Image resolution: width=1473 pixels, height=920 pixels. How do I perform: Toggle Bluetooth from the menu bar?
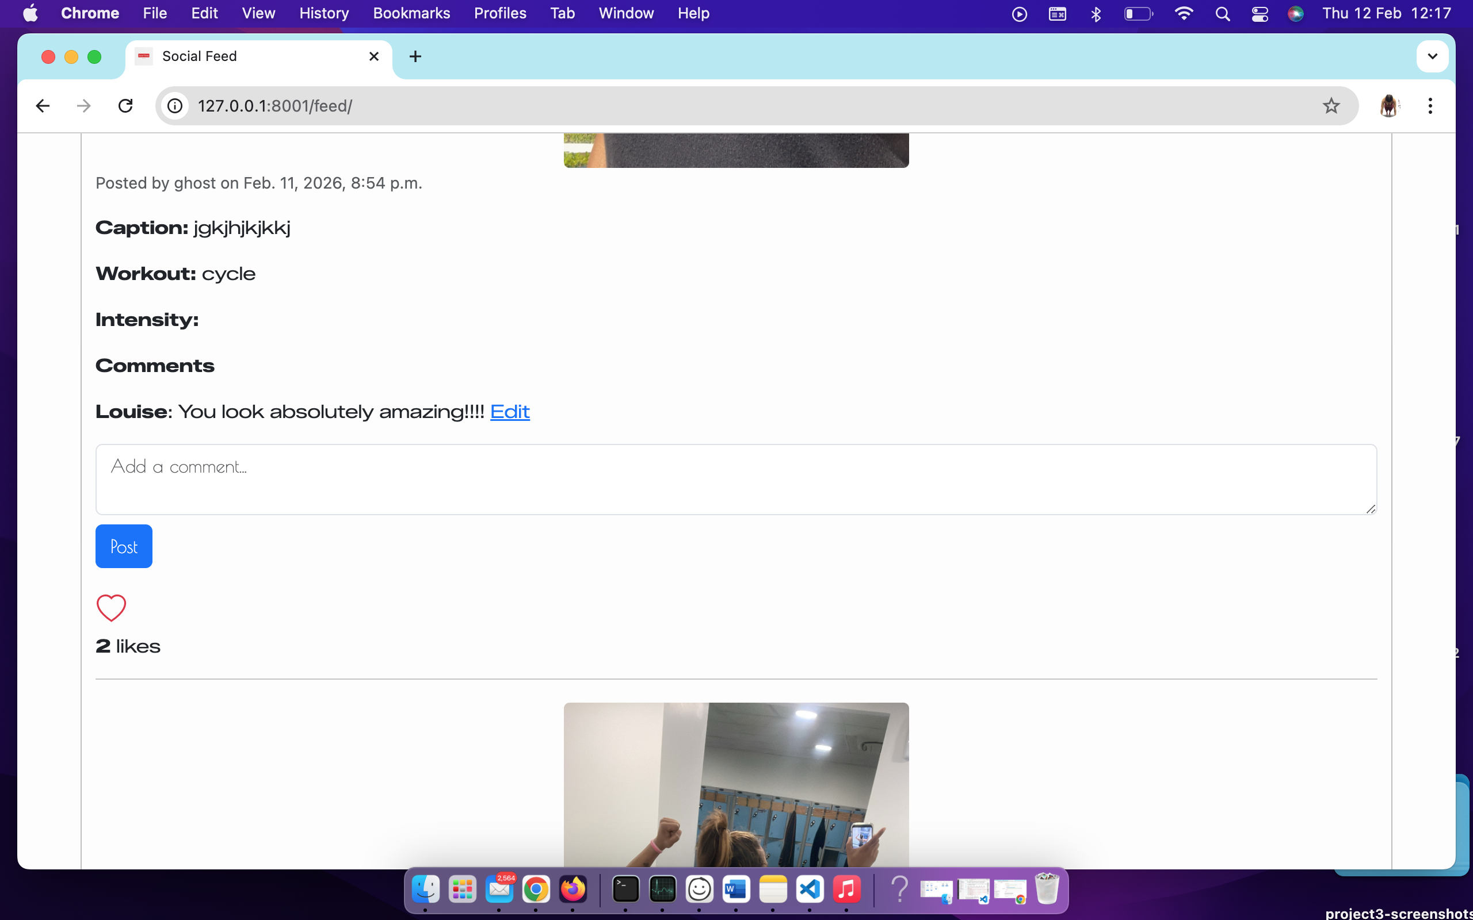(x=1095, y=13)
